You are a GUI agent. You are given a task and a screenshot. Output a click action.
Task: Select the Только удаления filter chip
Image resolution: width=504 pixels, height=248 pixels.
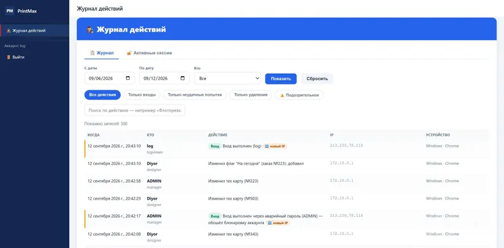coord(251,95)
